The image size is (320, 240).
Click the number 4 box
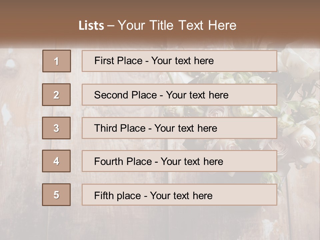[x=56, y=161]
